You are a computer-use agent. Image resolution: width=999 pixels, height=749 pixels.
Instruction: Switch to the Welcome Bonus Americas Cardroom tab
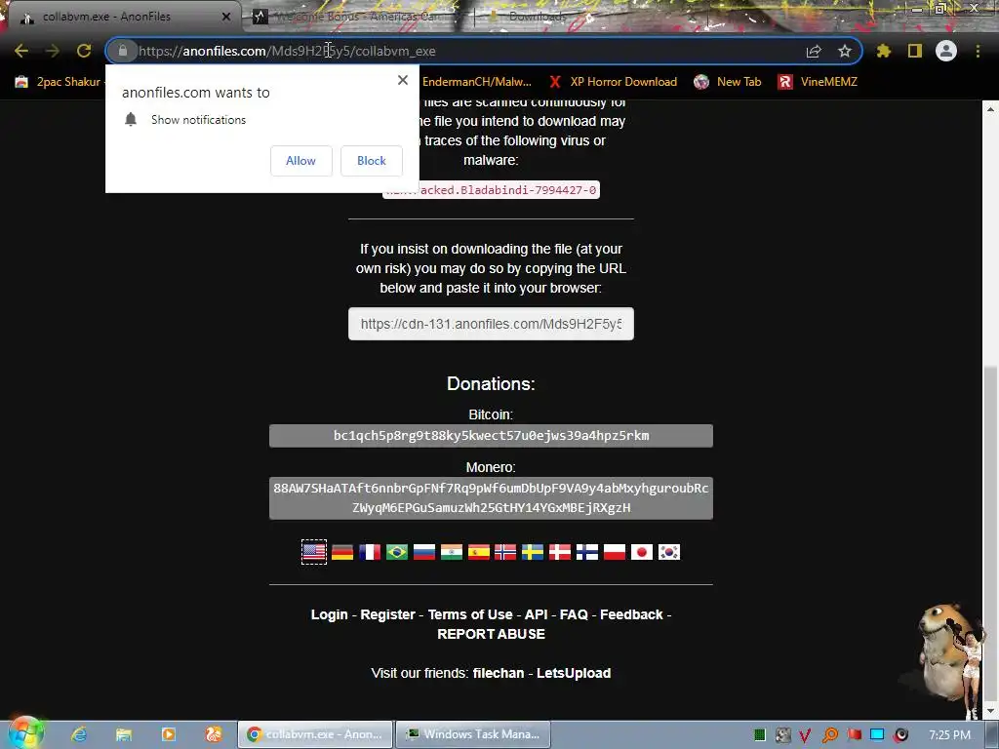[x=357, y=17]
